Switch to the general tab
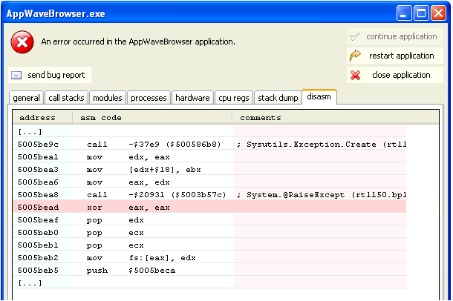Viewport: 453px width, 301px height. (x=26, y=98)
